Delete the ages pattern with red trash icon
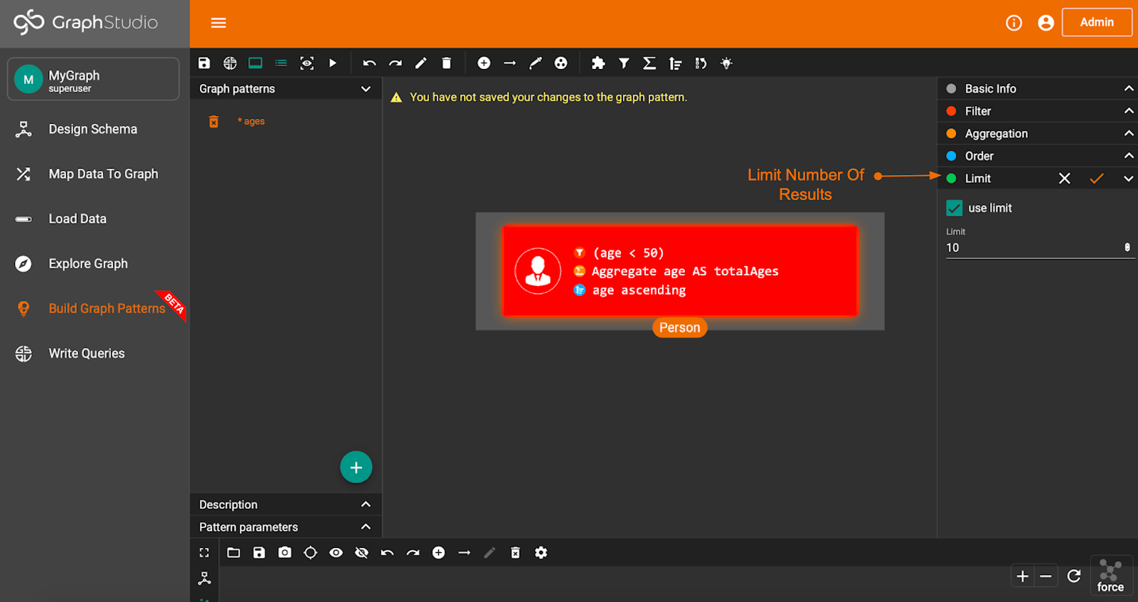 tap(213, 122)
